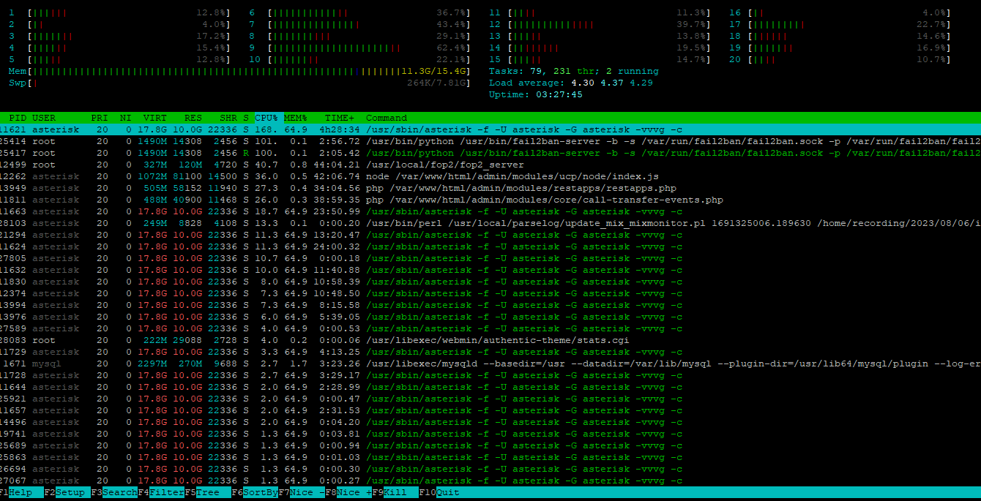Sort processes by the CPU% column
Screen dimensions: 981x501
266,118
